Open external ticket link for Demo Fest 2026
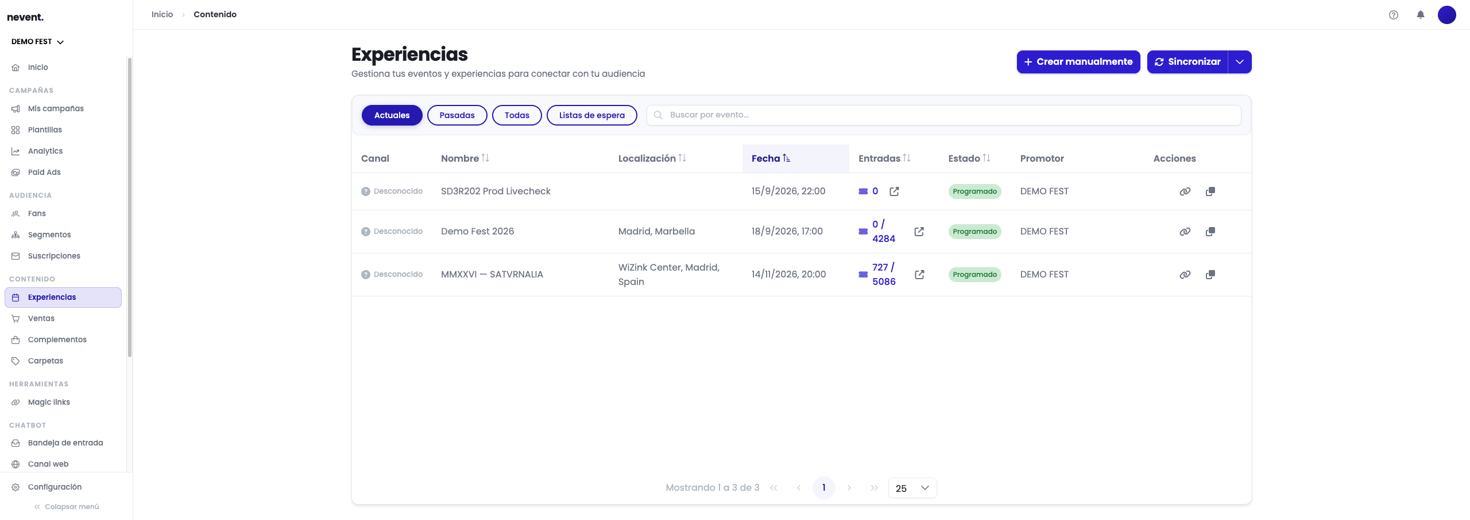The height and width of the screenshot is (520, 1470). point(919,232)
